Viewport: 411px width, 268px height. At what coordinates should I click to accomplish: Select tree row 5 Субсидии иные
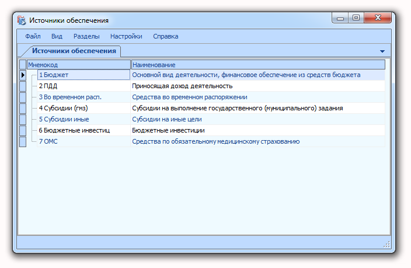click(x=83, y=119)
